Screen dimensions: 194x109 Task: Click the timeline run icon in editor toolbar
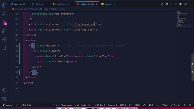point(181,4)
